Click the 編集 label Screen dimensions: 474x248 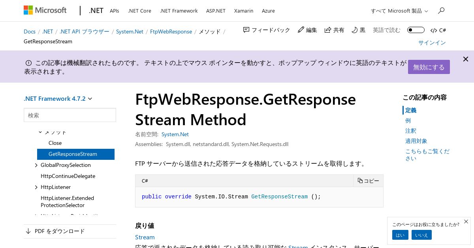[312, 30]
